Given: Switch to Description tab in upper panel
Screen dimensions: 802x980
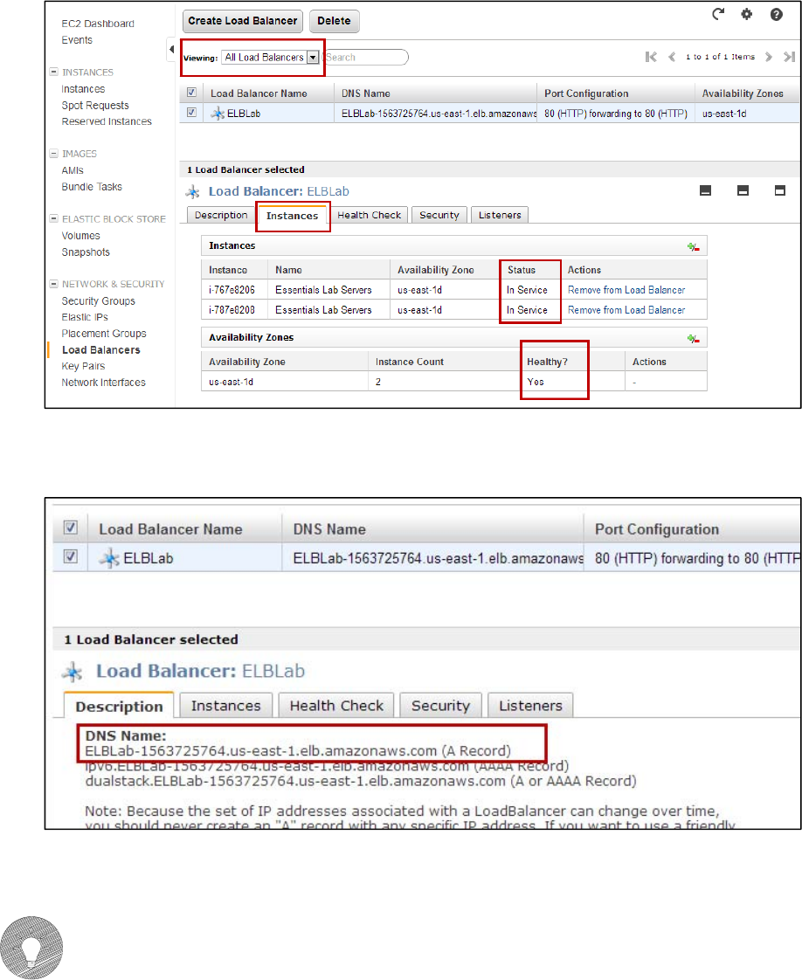Looking at the screenshot, I should tap(221, 215).
